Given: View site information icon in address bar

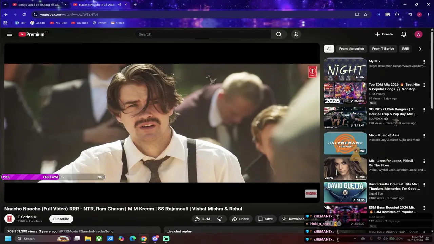Looking at the screenshot, I should (x=35, y=15).
